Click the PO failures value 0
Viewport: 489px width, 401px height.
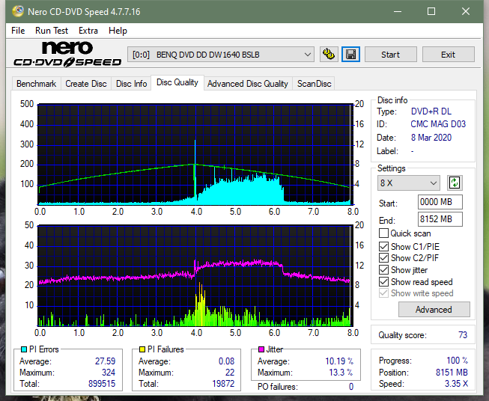coord(351,387)
